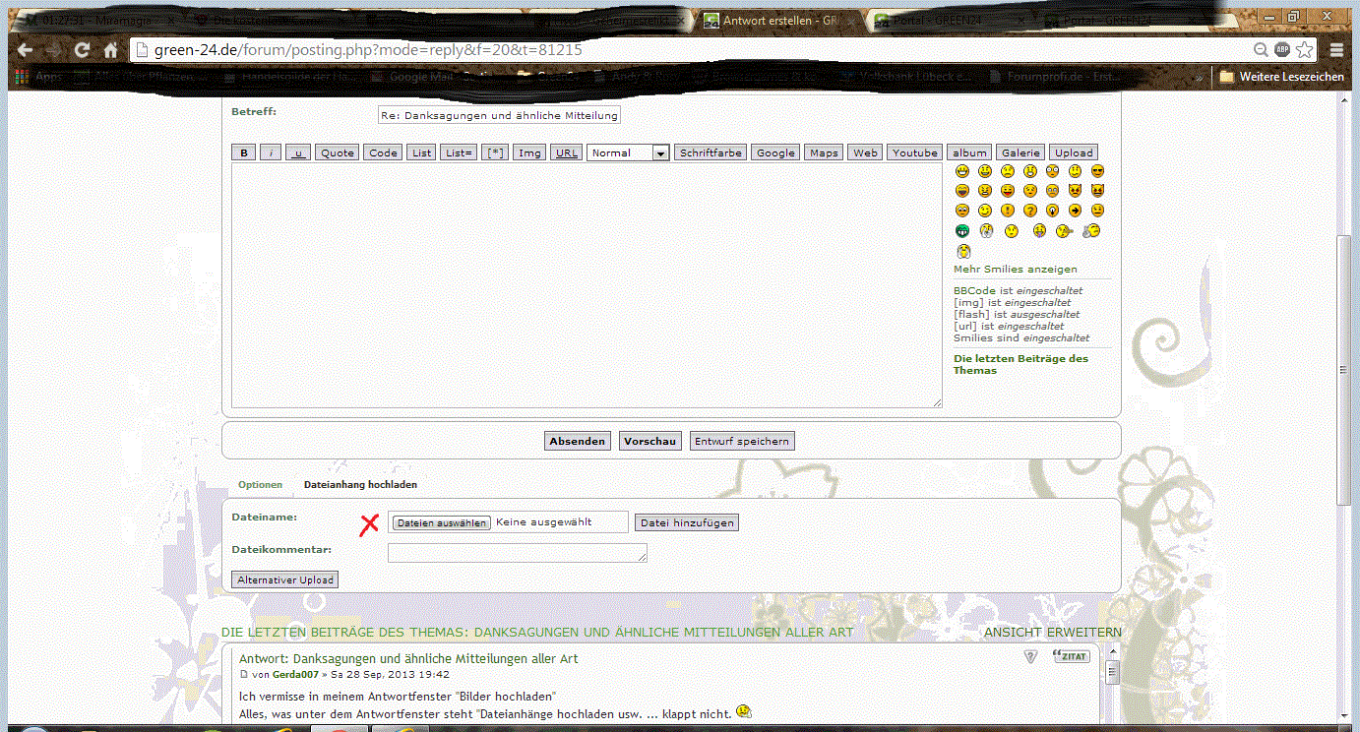Click the report icon beside ZITAT
This screenshot has width=1360, height=732.
tap(1030, 656)
